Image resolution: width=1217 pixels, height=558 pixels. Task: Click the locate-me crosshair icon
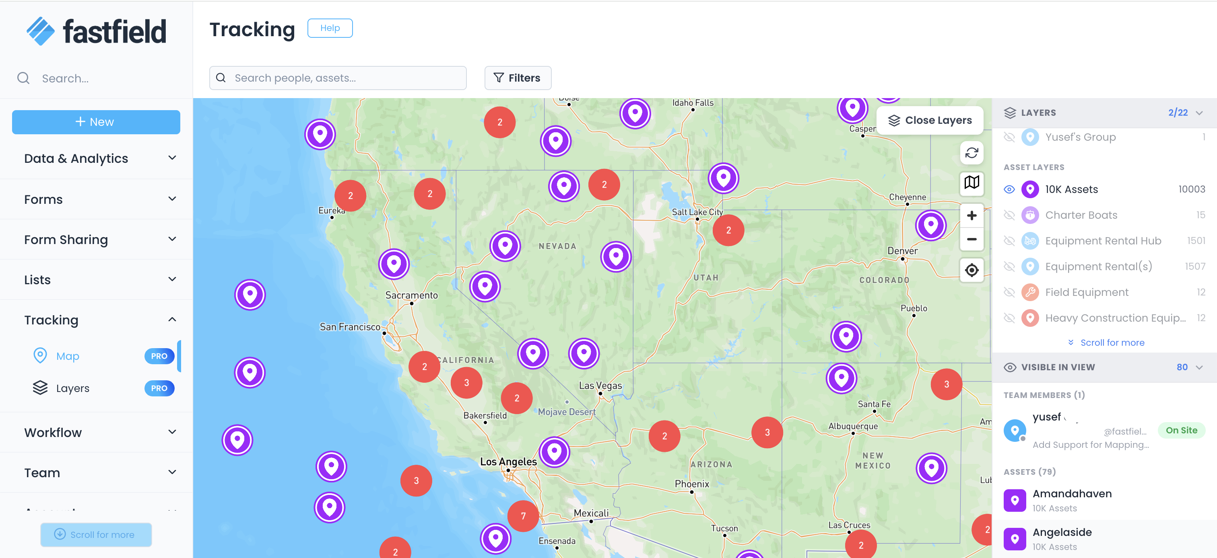pyautogui.click(x=972, y=270)
